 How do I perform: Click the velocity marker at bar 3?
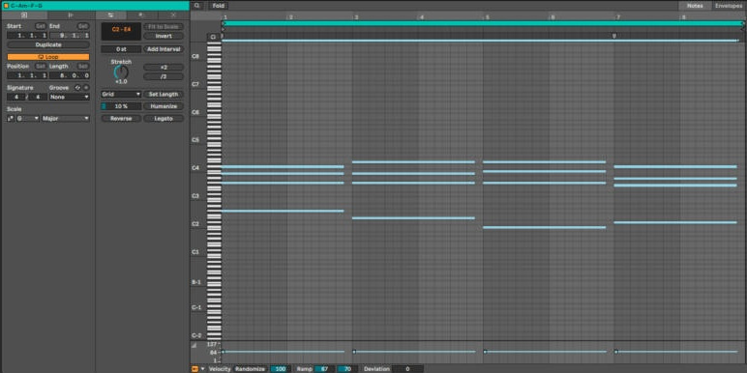click(354, 352)
